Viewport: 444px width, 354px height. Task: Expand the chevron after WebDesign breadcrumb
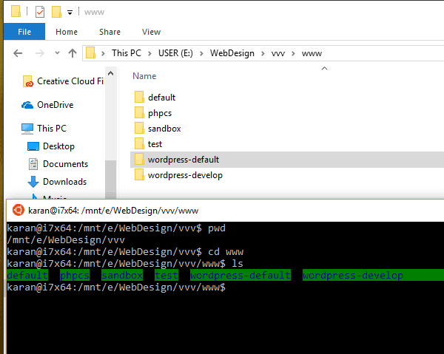pos(263,53)
